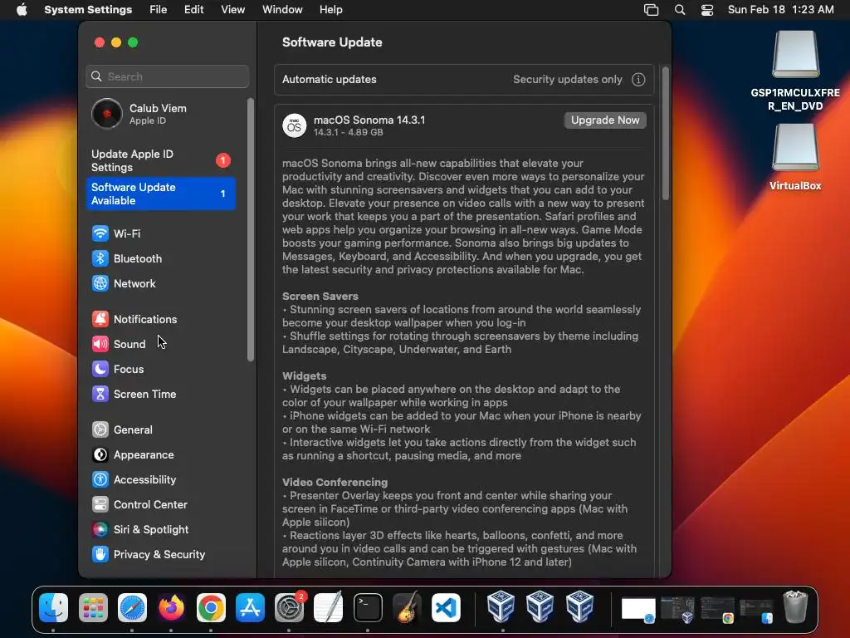Viewport: 850px width, 638px height.
Task: Click the Widgets heading
Action: 304,376
